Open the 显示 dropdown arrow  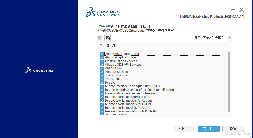pos(230,38)
